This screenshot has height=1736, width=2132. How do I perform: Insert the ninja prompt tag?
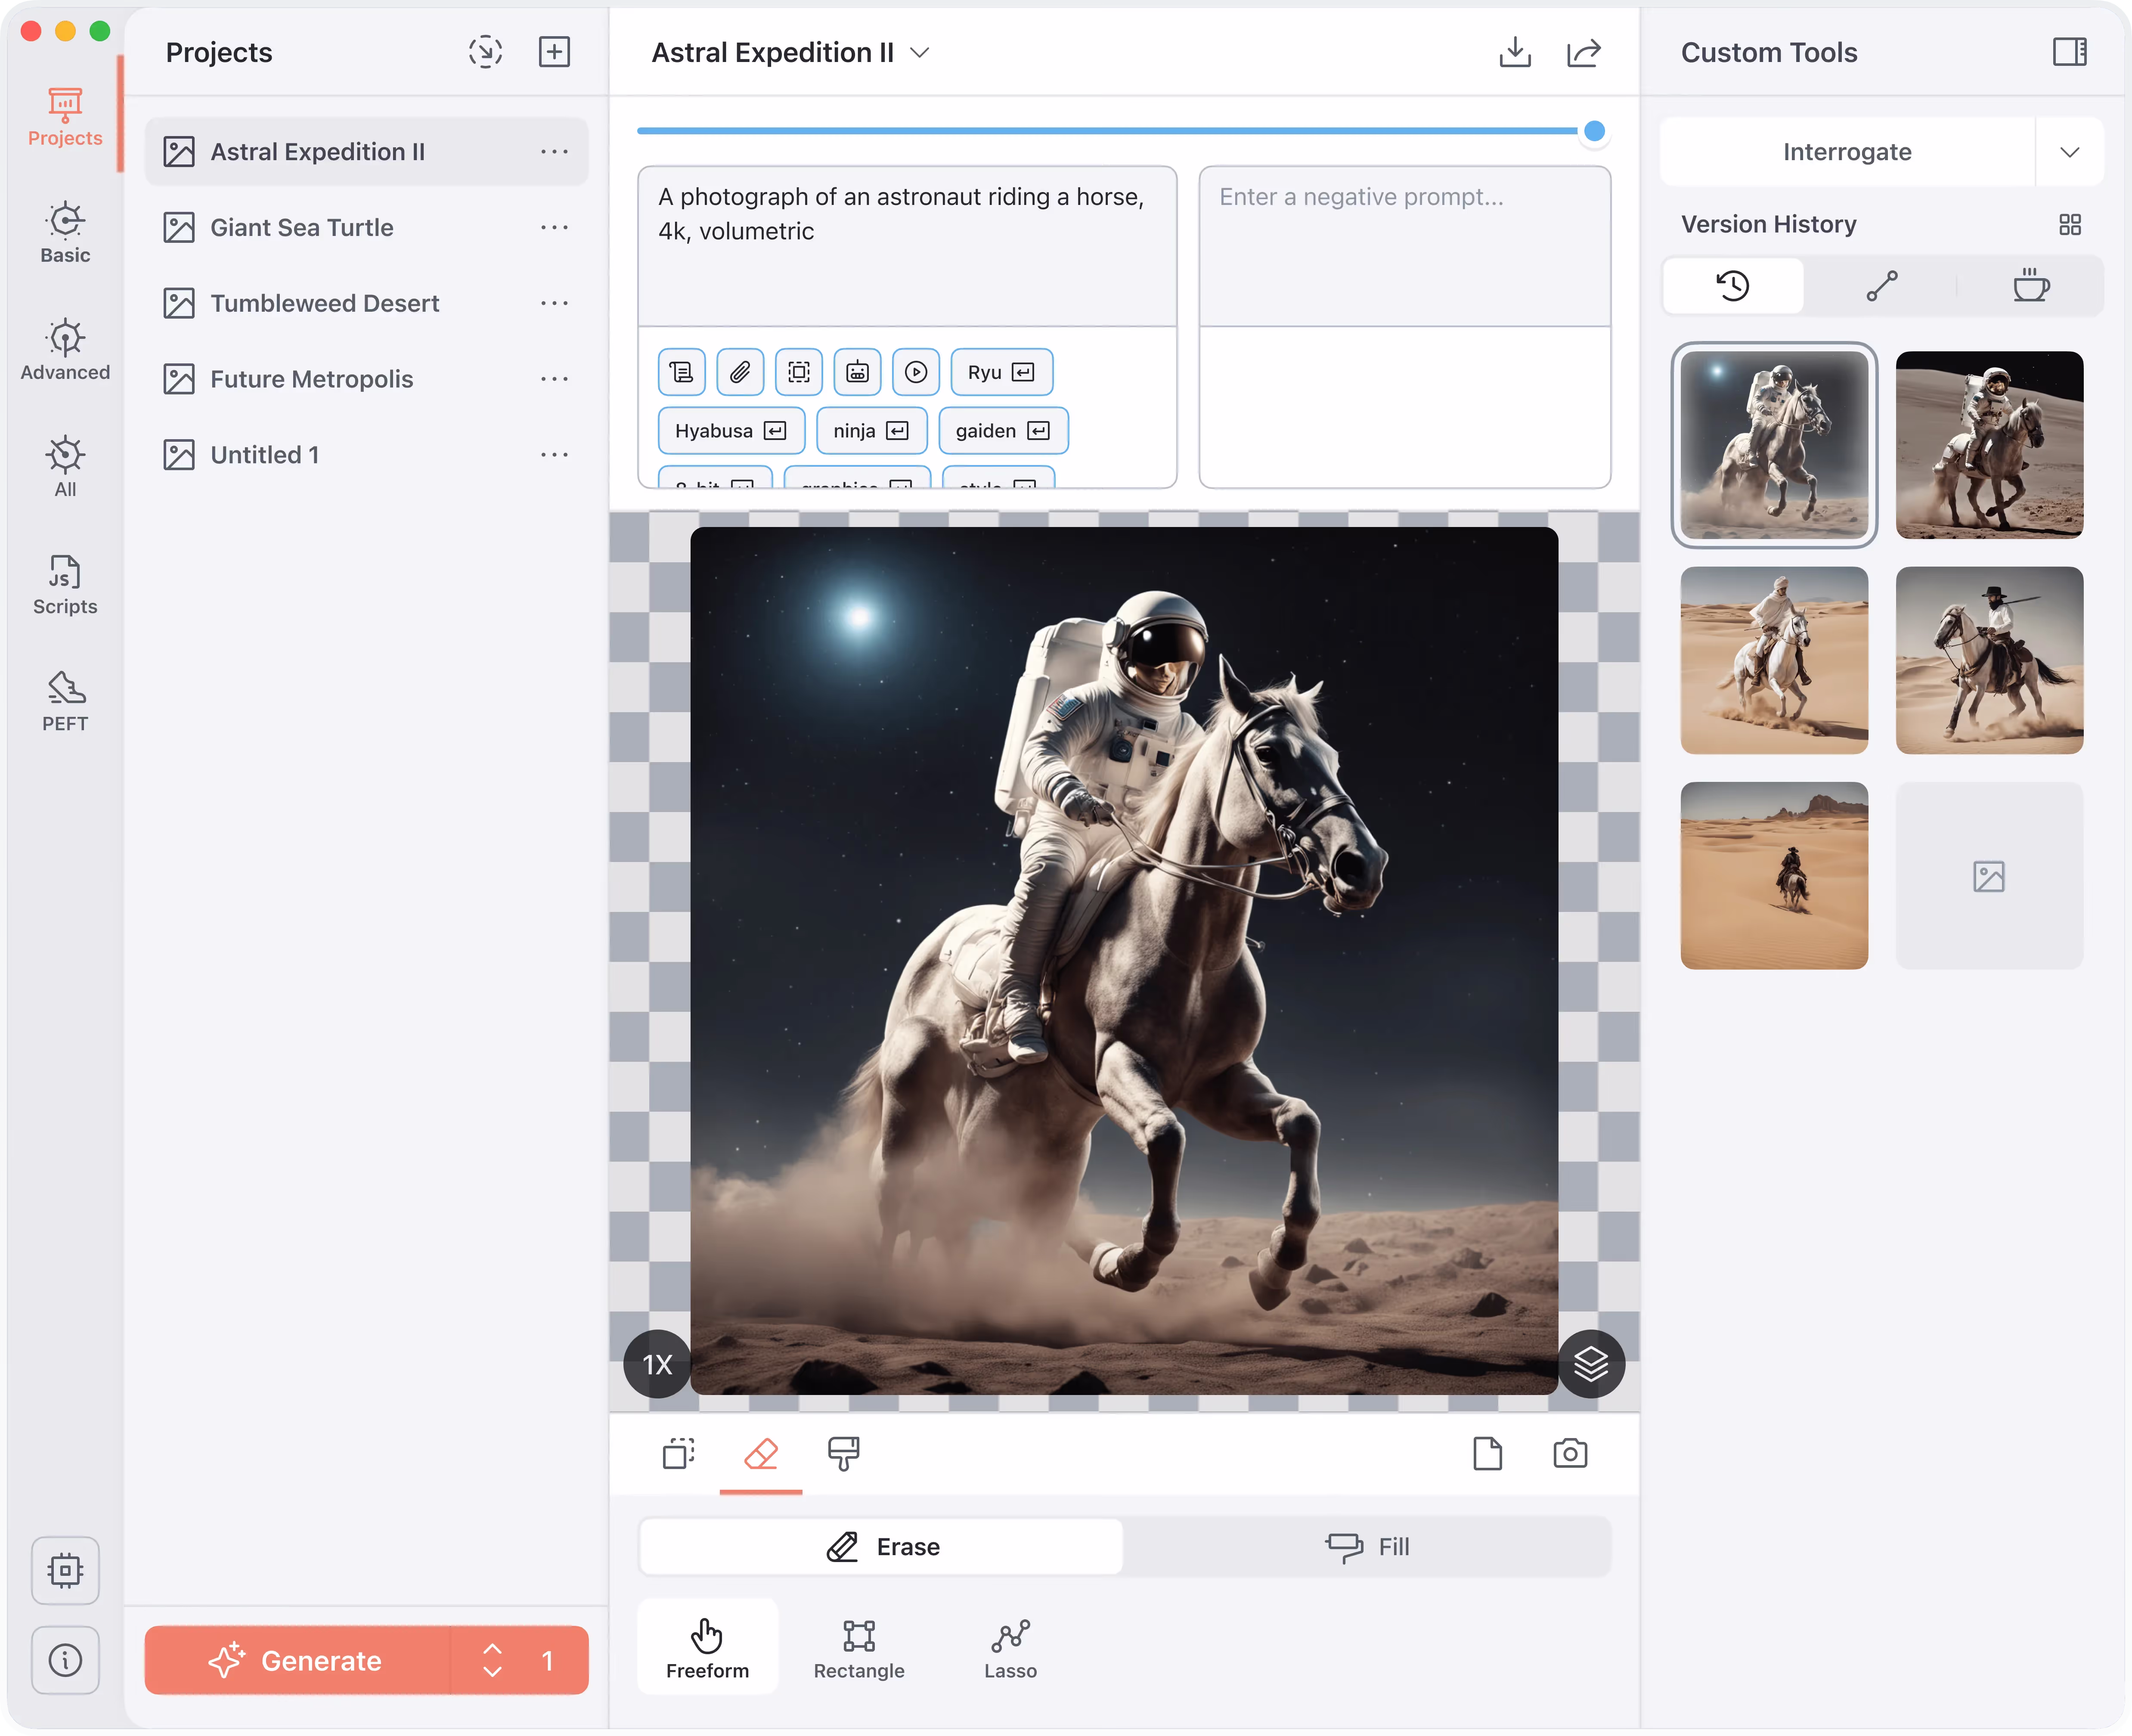(871, 431)
